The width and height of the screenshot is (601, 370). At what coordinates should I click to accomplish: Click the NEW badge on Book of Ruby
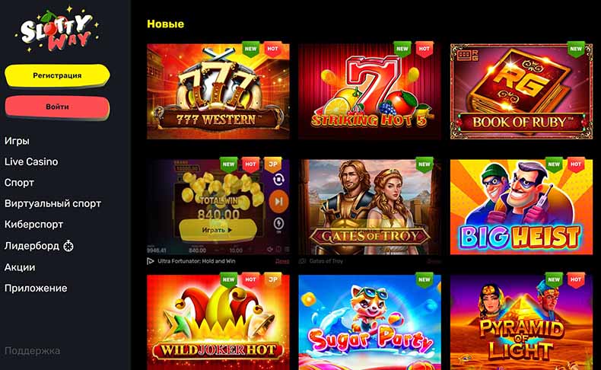576,49
